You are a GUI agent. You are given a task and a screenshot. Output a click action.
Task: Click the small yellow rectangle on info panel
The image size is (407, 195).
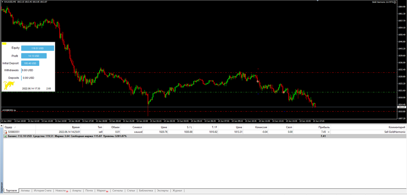(x=4, y=43)
